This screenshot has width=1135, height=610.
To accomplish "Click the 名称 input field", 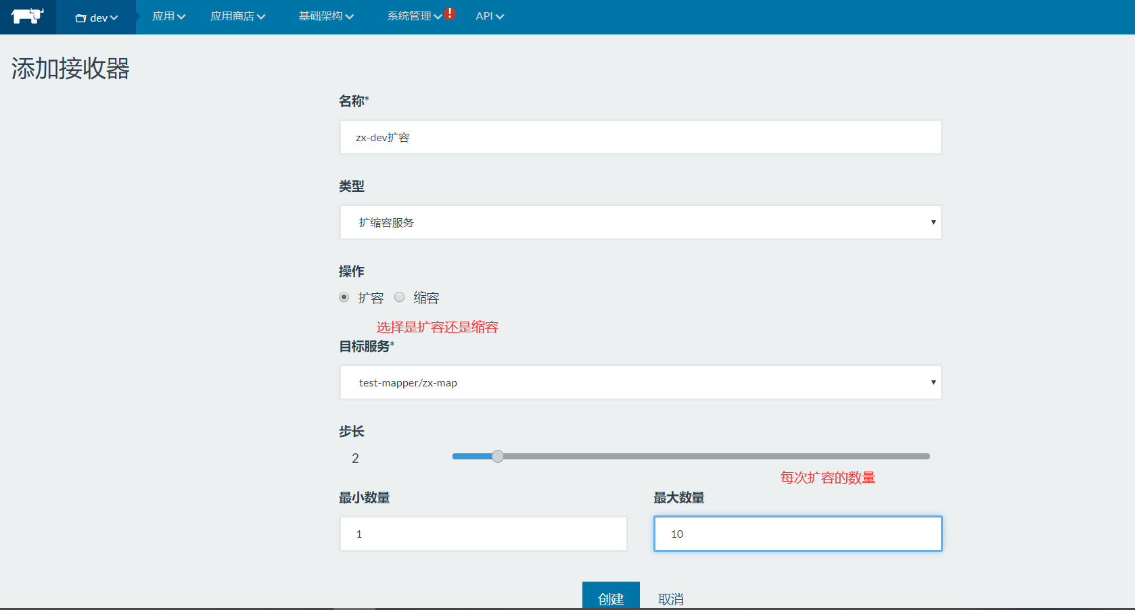I will 640,137.
